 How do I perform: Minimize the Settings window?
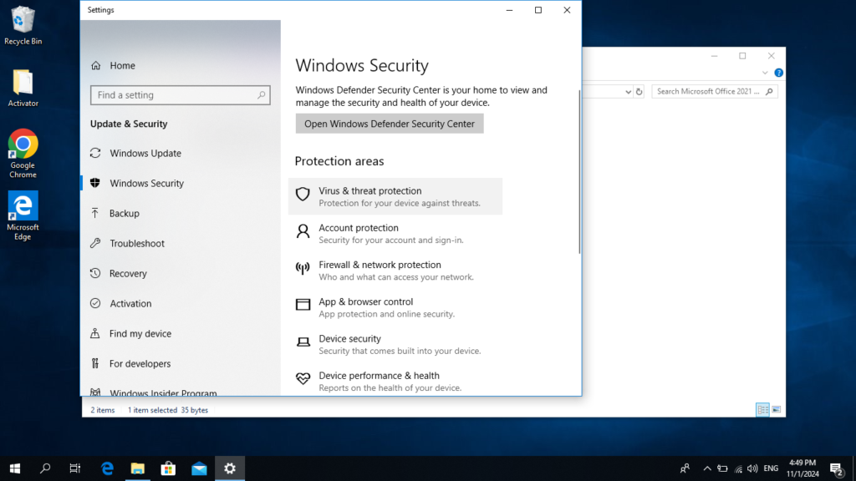click(x=509, y=10)
